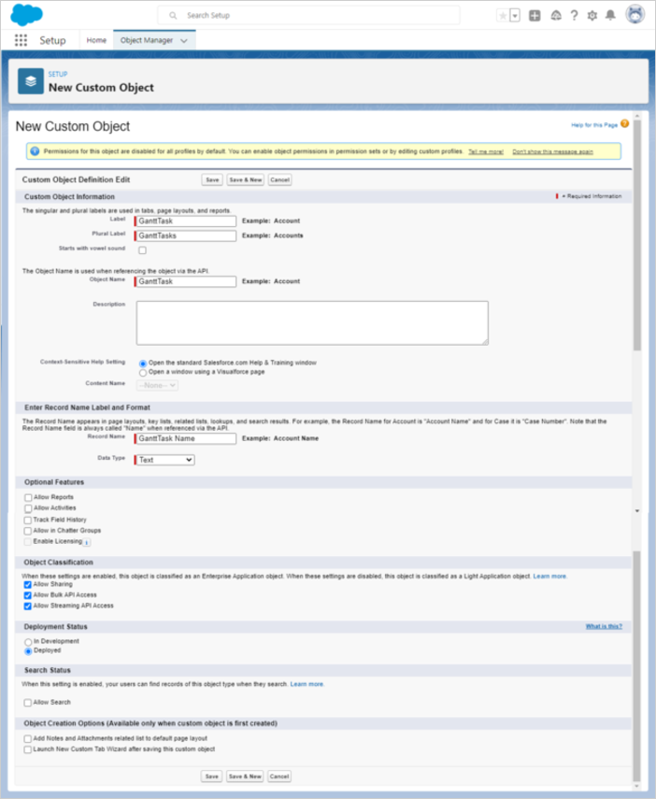Expand the favorites list dropdown arrow
Viewport: 656px width, 799px height.
pos(515,16)
